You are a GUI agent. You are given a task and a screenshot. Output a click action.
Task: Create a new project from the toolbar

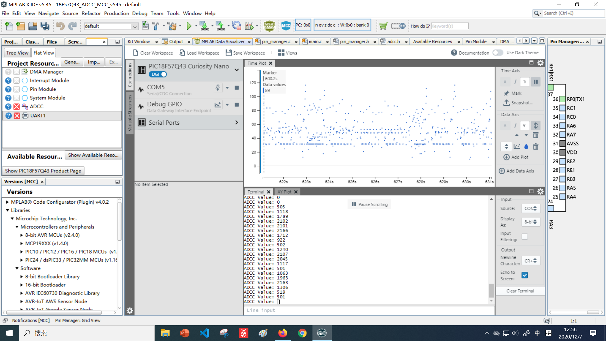click(x=21, y=26)
